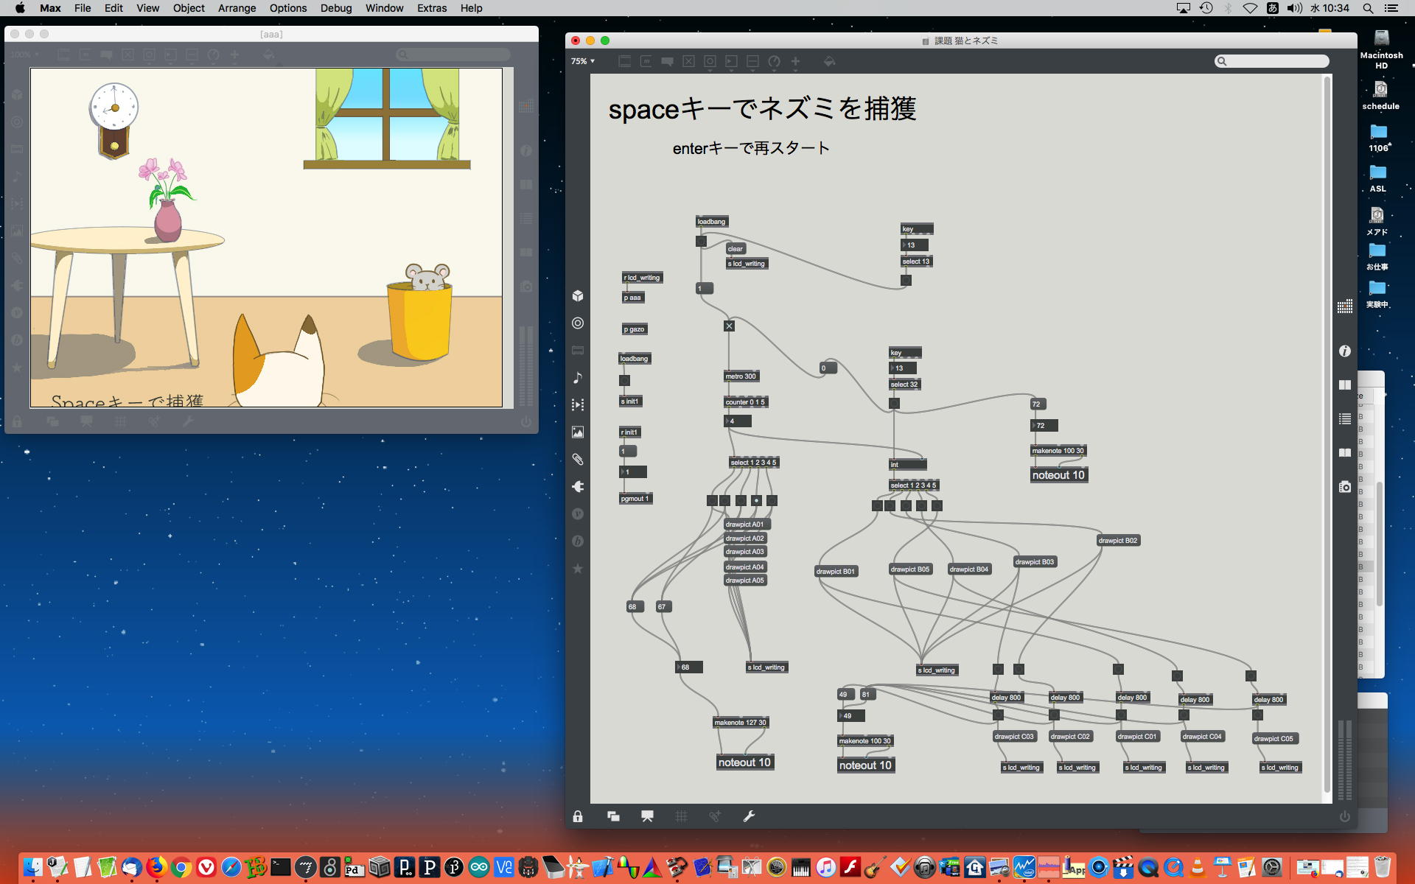Expand the plus Add Object toolbar dropdown
The width and height of the screenshot is (1415, 884).
(795, 62)
